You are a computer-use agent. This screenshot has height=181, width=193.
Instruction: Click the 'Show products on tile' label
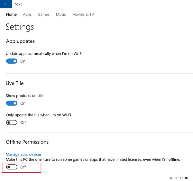click(x=24, y=96)
